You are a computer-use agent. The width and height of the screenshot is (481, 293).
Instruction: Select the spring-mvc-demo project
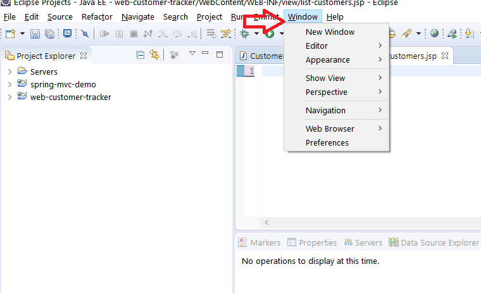(x=63, y=84)
